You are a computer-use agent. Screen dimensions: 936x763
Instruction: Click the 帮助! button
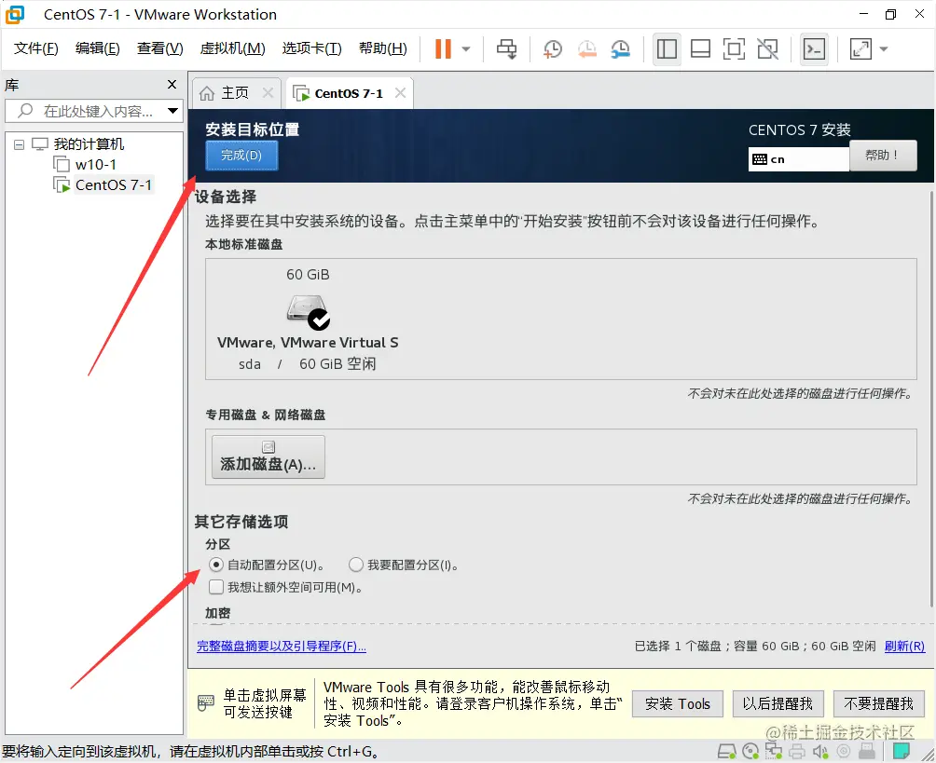(x=883, y=155)
